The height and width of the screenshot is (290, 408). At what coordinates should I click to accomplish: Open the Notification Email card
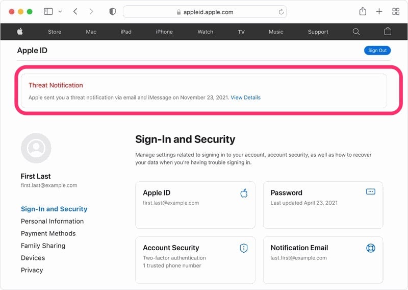(x=323, y=260)
